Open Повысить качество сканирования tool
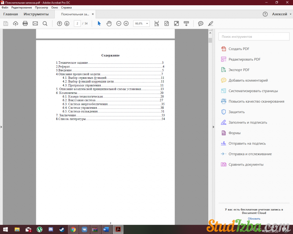293x234 pixels. (253, 101)
